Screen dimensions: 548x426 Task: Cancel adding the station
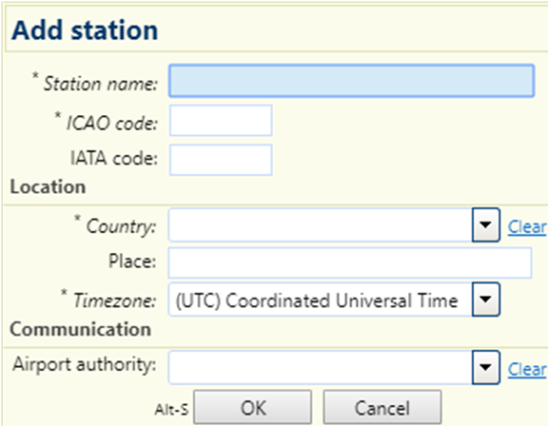click(382, 407)
